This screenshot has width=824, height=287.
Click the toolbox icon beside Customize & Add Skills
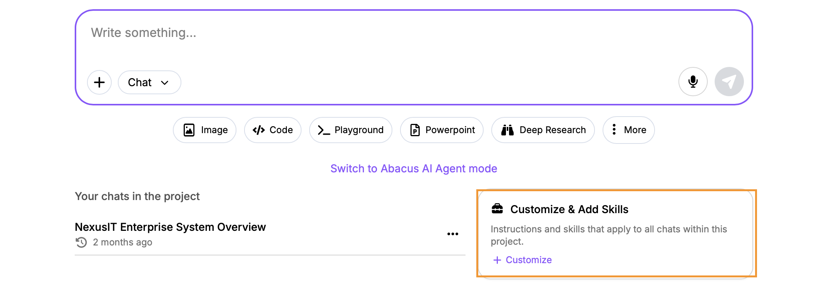click(497, 209)
